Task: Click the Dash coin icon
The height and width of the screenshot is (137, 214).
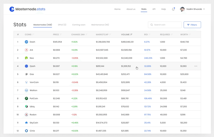Action: 26,42
